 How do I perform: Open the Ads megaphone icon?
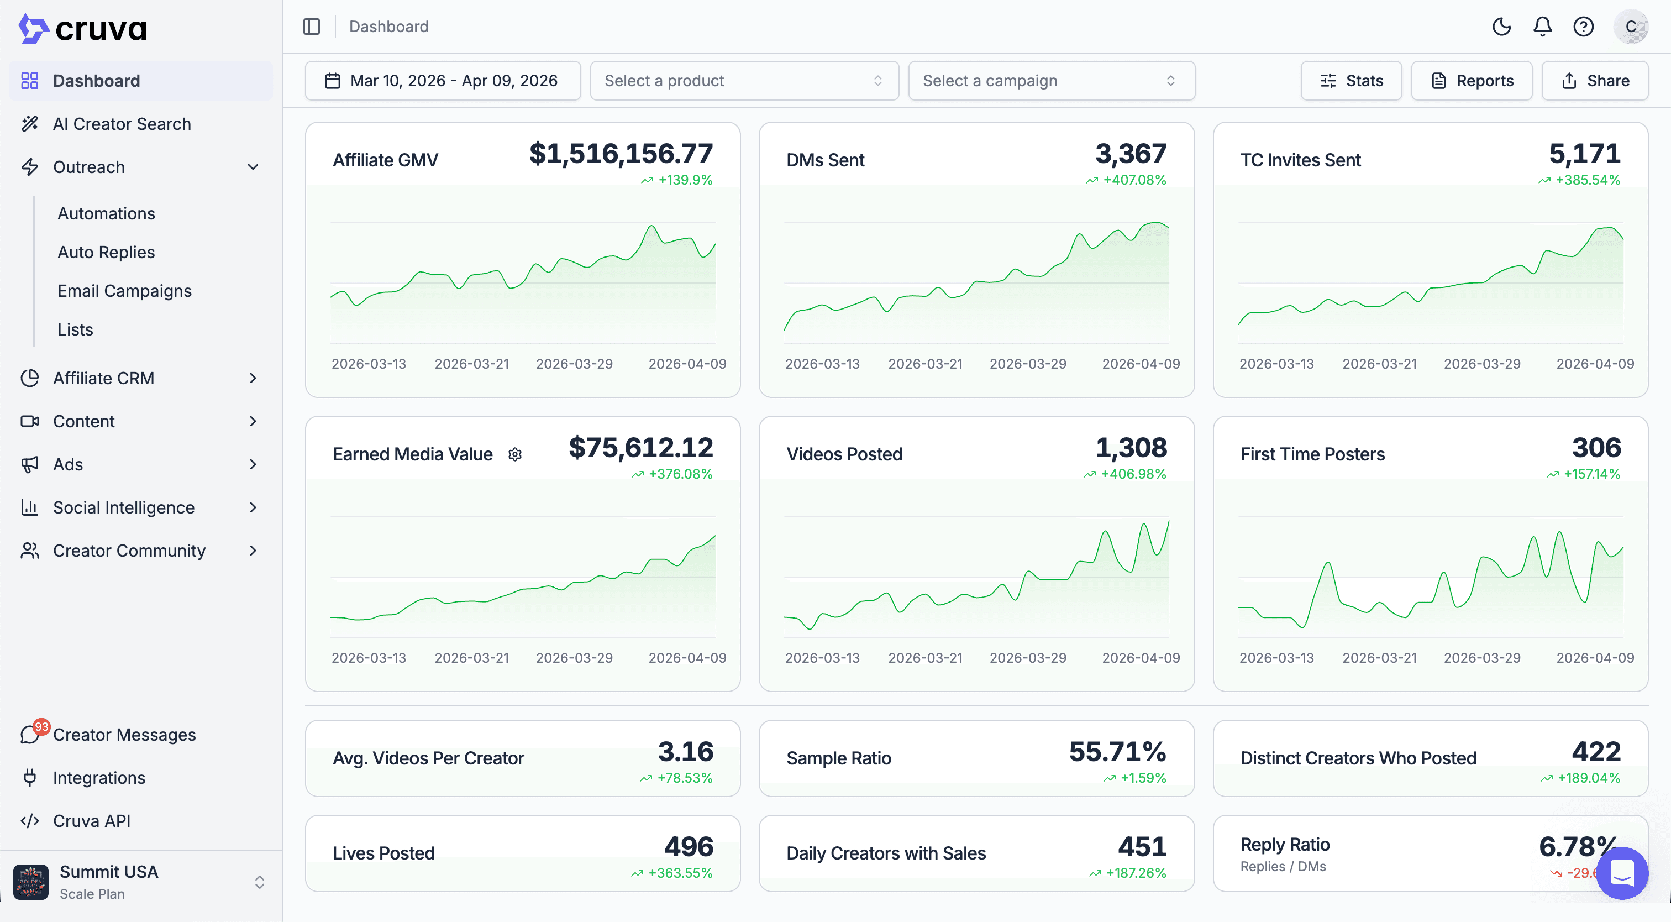[30, 464]
